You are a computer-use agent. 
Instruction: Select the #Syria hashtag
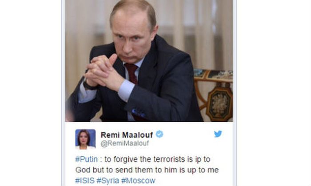[108, 181]
